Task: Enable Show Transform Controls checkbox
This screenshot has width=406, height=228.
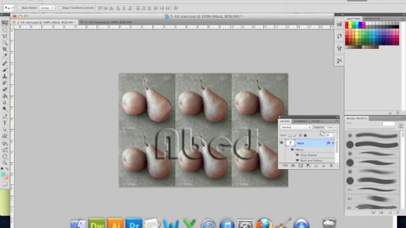Action: (60, 8)
